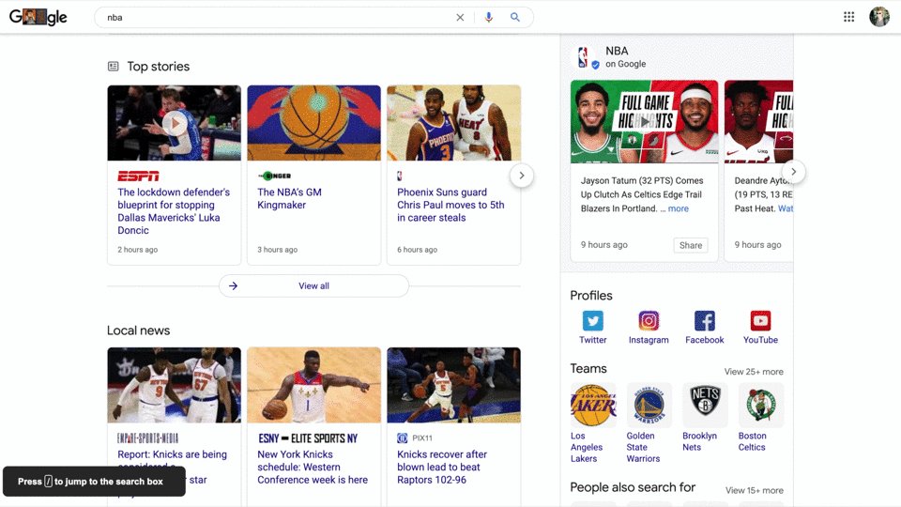The width and height of the screenshot is (901, 507).
Task: Click the 'on Google' label under NBA
Action: (x=625, y=64)
